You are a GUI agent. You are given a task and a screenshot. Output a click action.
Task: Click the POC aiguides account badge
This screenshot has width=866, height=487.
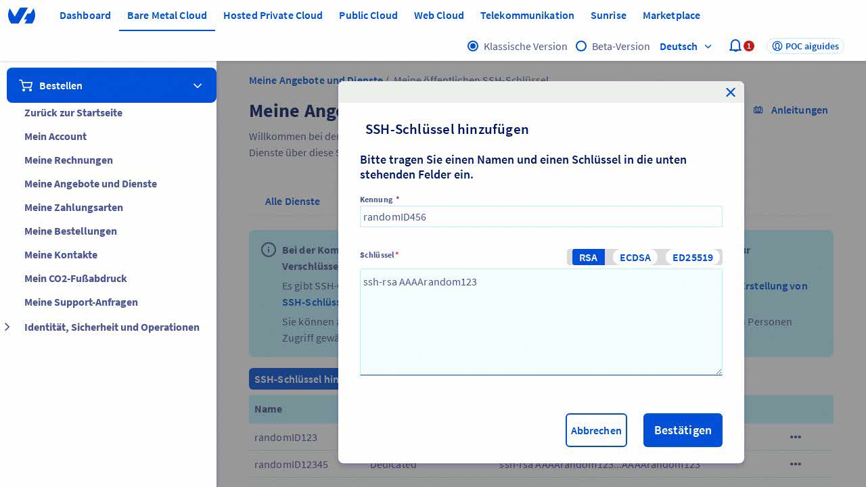click(805, 46)
